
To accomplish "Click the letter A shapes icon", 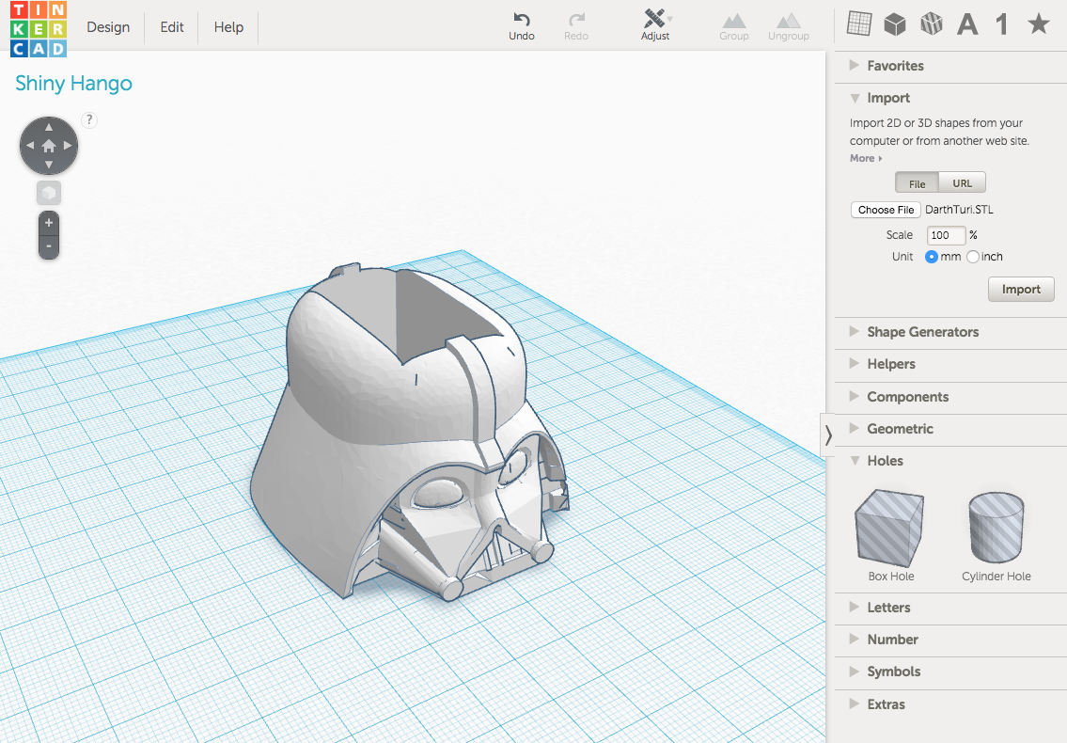I will 967,24.
